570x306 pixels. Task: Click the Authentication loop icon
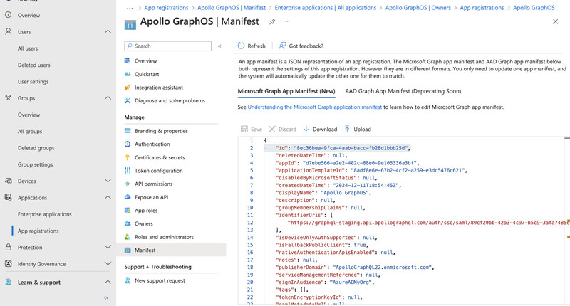click(128, 144)
